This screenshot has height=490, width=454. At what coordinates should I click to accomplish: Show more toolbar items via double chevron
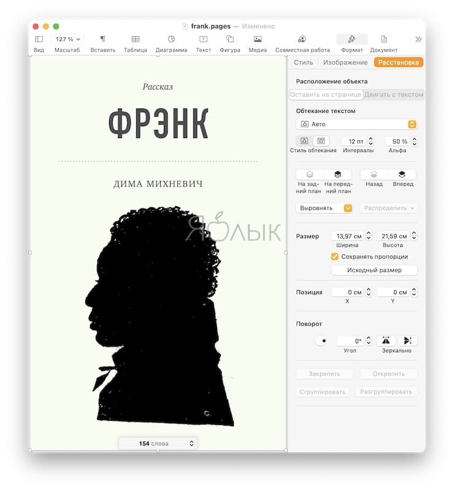(418, 39)
